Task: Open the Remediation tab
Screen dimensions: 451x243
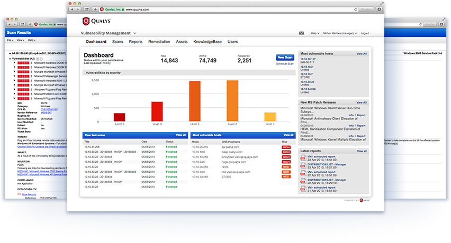Action: (x=159, y=42)
